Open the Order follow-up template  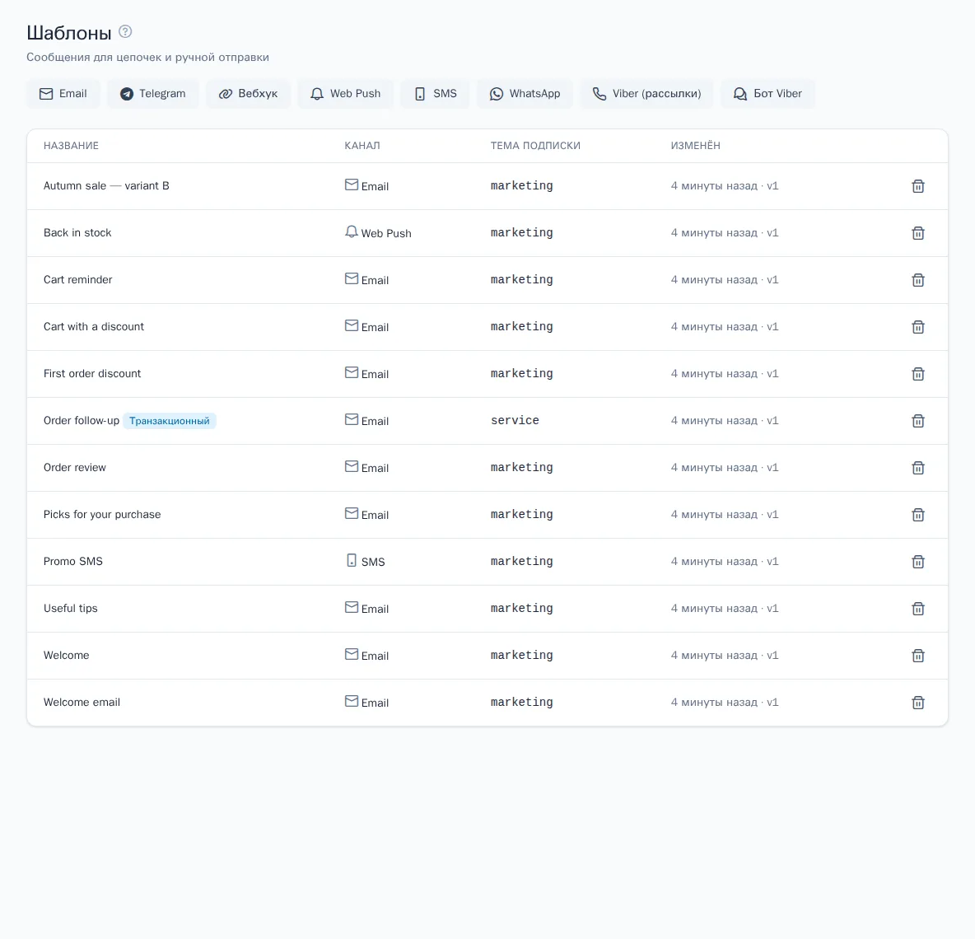click(82, 420)
